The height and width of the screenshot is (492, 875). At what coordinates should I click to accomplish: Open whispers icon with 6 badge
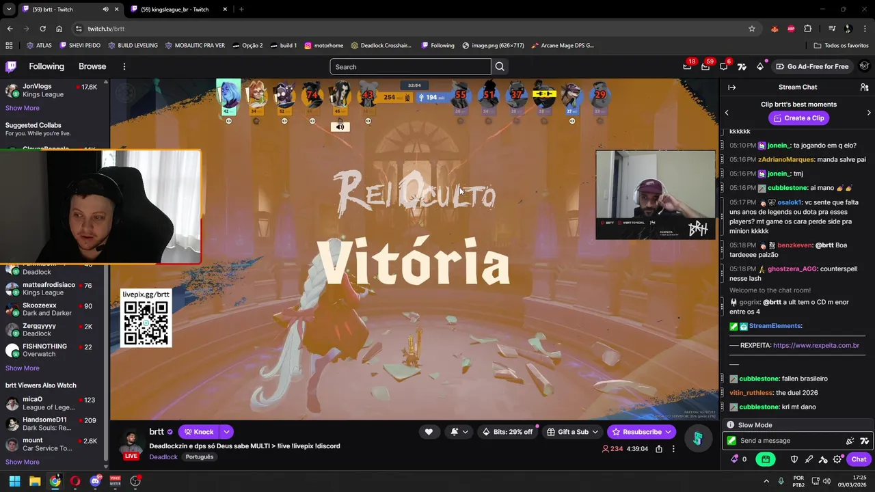coord(724,66)
